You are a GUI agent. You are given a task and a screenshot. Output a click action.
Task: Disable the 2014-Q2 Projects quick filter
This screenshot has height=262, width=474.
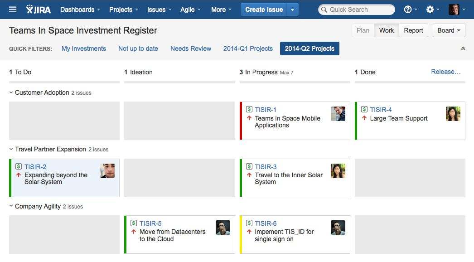click(x=310, y=49)
